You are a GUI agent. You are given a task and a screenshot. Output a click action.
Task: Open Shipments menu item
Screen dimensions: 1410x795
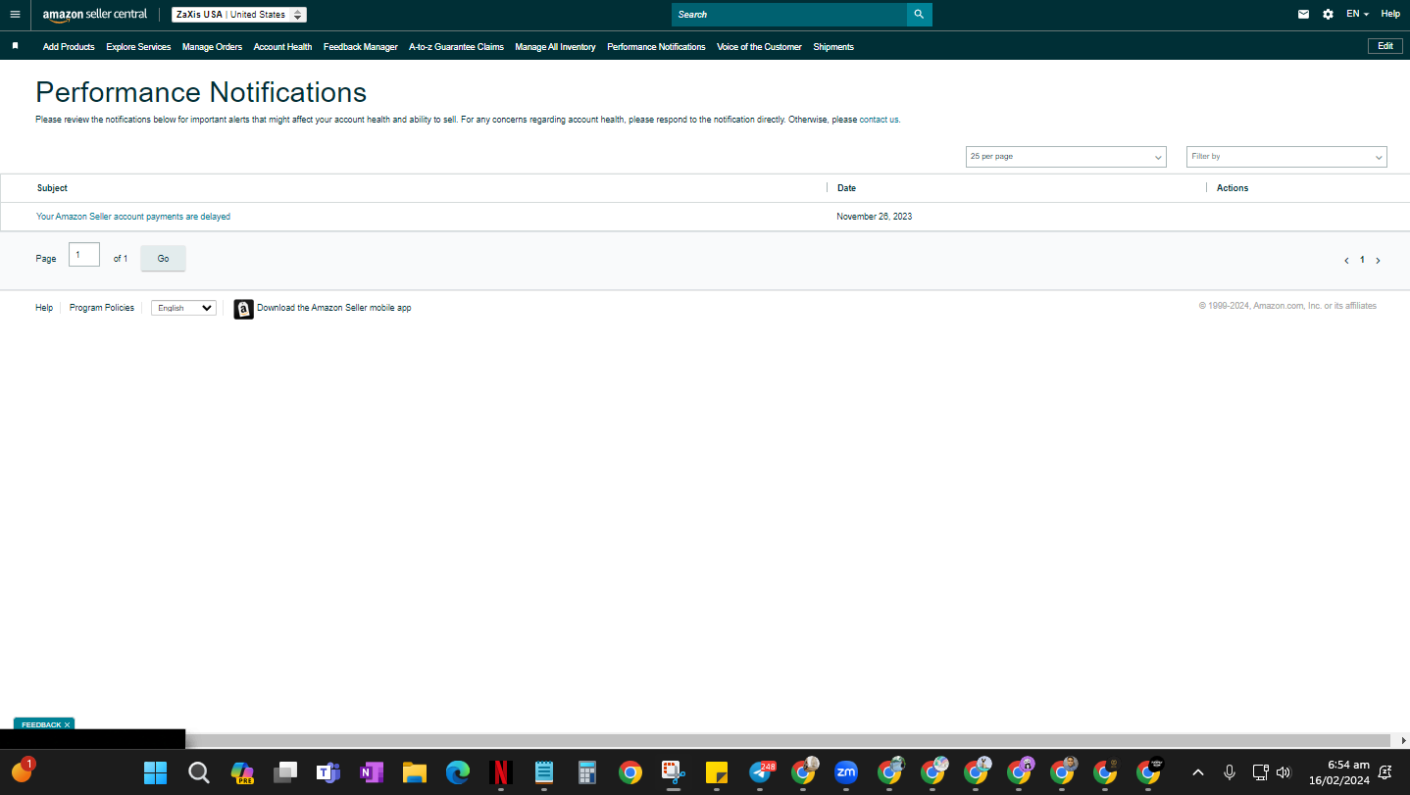[833, 47]
